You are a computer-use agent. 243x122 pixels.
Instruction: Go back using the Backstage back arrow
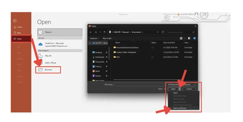coord(15,21)
